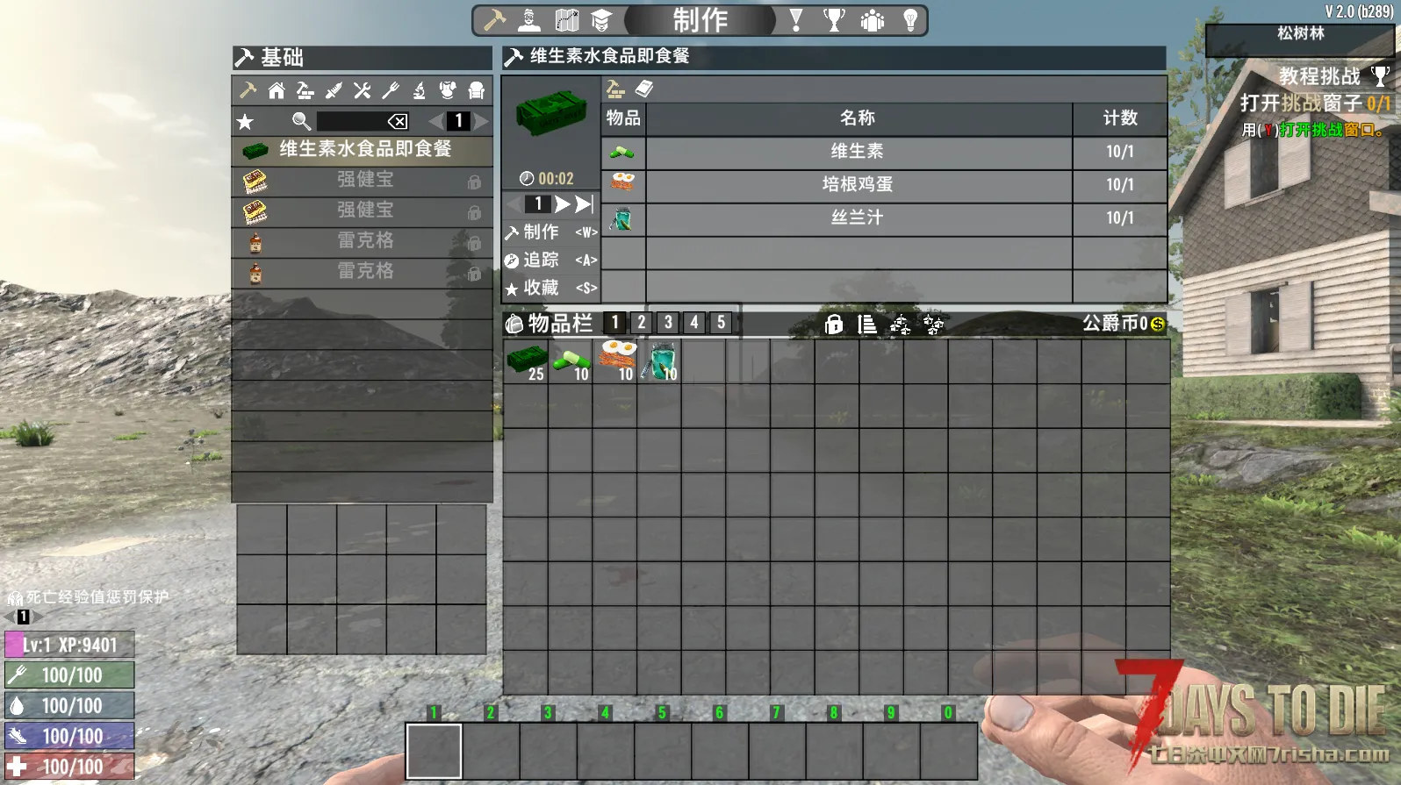Select the crossed tools category filter
Image resolution: width=1401 pixels, height=785 pixels.
click(362, 90)
